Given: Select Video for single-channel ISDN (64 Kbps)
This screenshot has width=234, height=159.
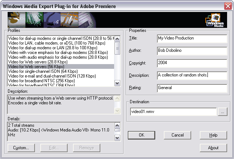Looking at the screenshot, I should [61, 71].
